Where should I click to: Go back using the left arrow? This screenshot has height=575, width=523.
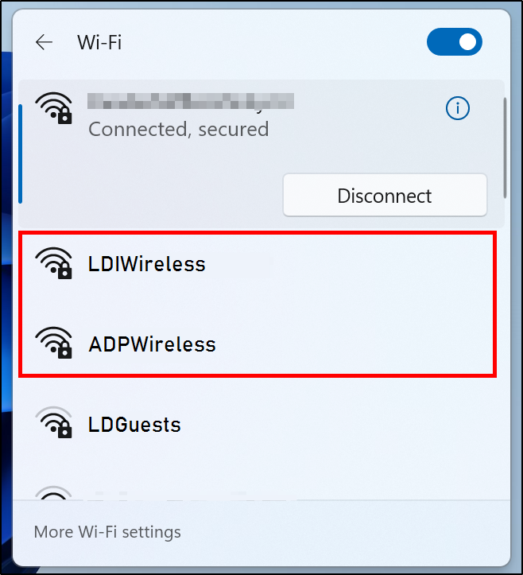[44, 42]
